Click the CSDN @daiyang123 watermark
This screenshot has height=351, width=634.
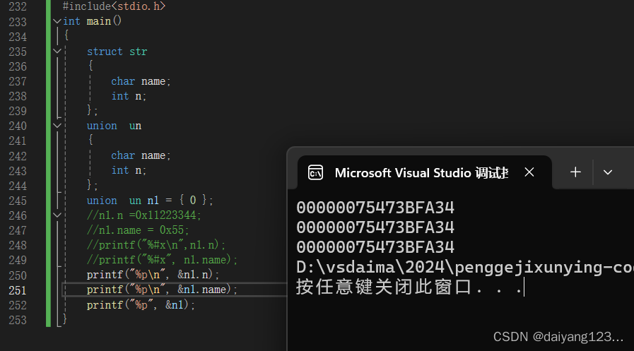(x=558, y=337)
